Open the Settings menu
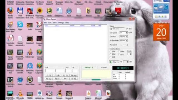Viewport: 178px width, 100px height. click(61, 23)
